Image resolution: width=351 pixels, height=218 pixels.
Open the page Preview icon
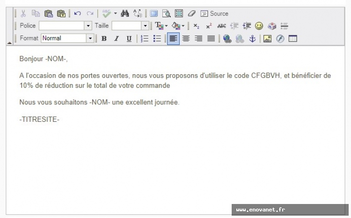click(x=166, y=14)
